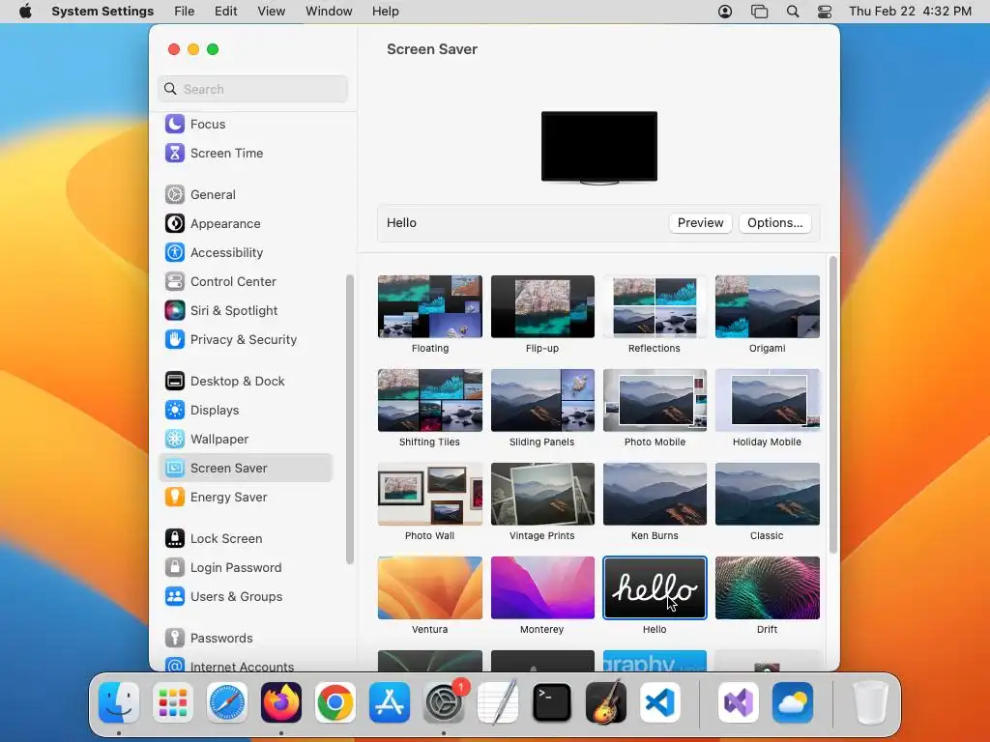Select Ventura screen saver

(x=430, y=588)
